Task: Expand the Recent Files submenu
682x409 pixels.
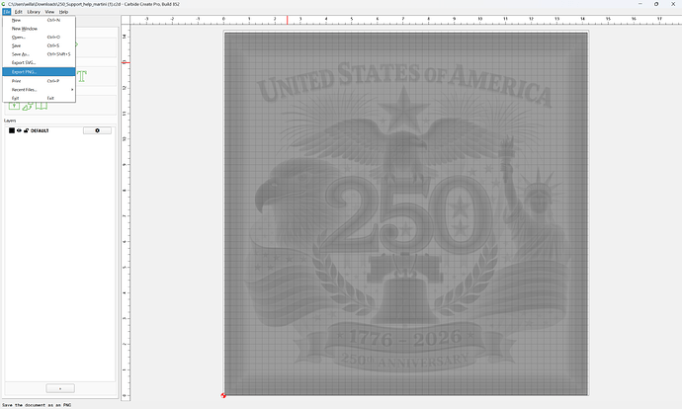Action: pyautogui.click(x=39, y=90)
